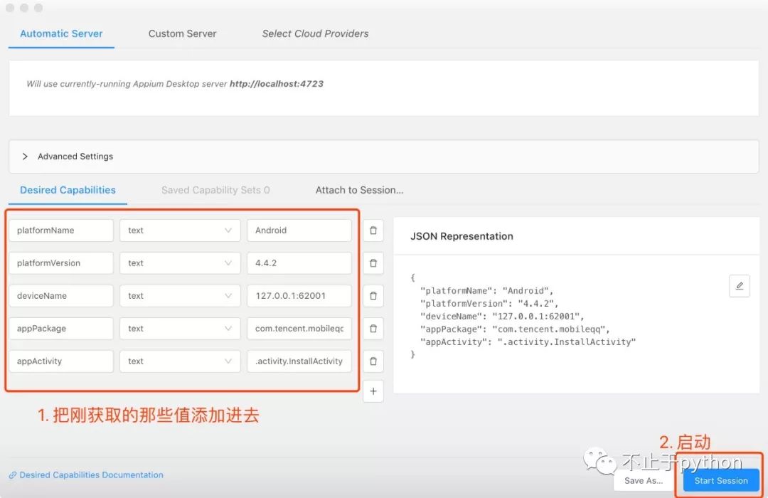Edit raw JSON using the pencil icon
The image size is (768, 498).
tap(739, 286)
